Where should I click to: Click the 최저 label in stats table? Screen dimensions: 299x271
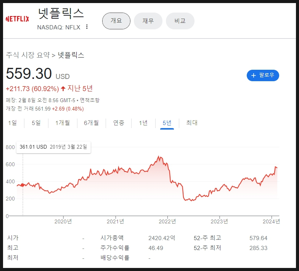(13, 258)
